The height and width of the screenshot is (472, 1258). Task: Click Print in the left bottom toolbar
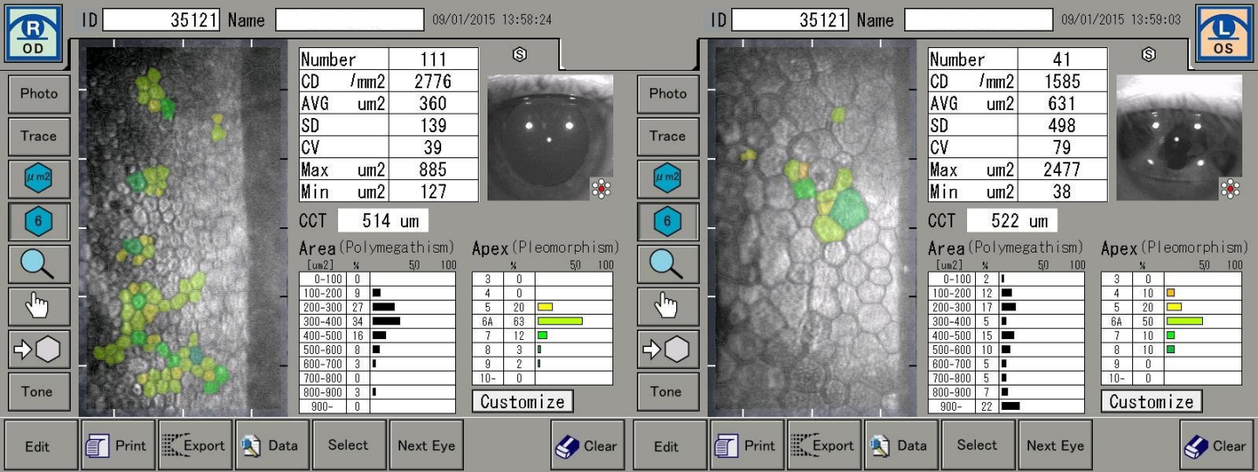[x=120, y=445]
